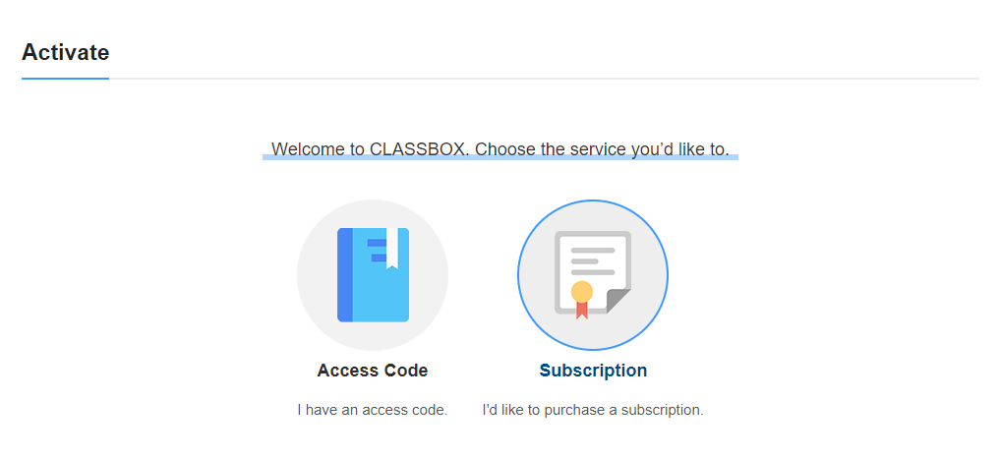The width and height of the screenshot is (999, 458).
Task: Select "I have an access code." text
Action: (373, 410)
